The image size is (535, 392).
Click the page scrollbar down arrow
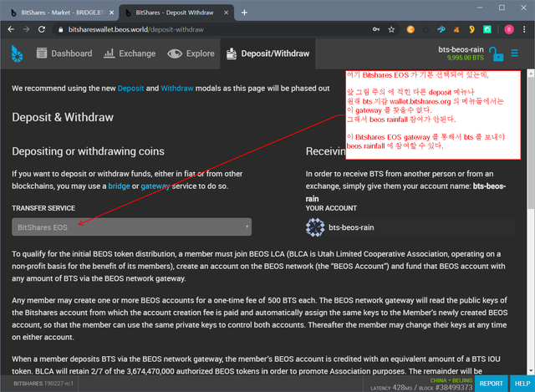pos(531,371)
